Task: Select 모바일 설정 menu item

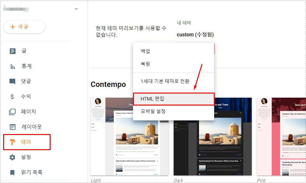Action: click(174, 111)
